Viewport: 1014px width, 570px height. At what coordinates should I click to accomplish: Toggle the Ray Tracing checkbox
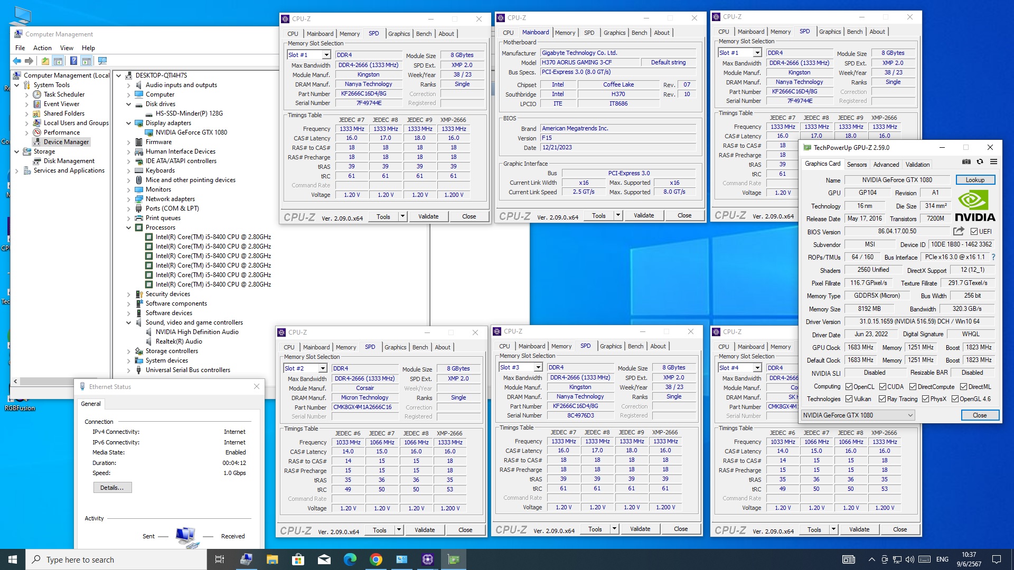(882, 399)
